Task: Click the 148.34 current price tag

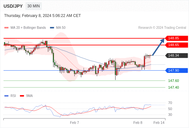Action: (177, 55)
